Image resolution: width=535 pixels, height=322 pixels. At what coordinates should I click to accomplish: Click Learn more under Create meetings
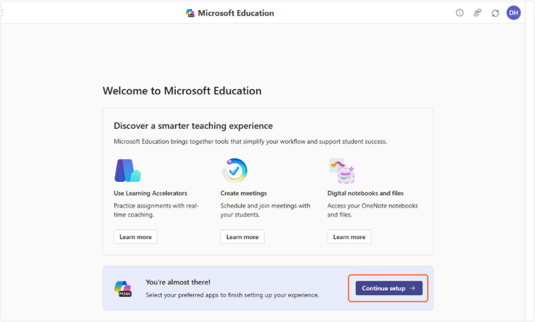click(243, 237)
